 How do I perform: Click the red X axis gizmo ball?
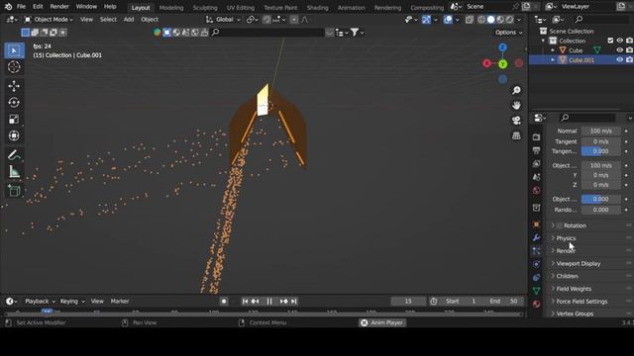click(486, 63)
